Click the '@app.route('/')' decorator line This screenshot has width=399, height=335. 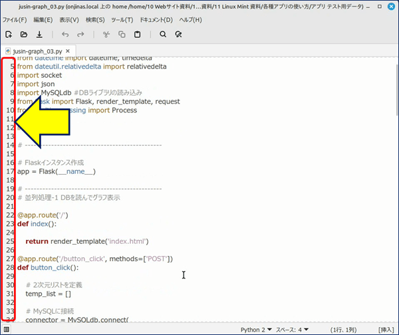pyautogui.click(x=43, y=215)
